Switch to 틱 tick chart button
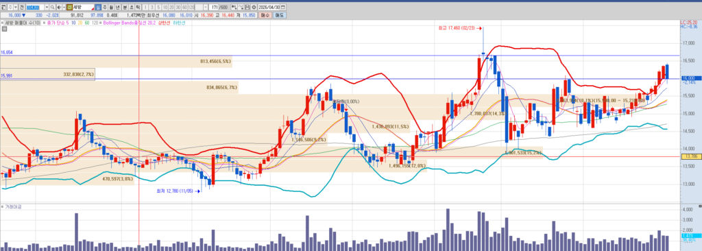The height and width of the screenshot is (251, 702). pyautogui.click(x=138, y=8)
